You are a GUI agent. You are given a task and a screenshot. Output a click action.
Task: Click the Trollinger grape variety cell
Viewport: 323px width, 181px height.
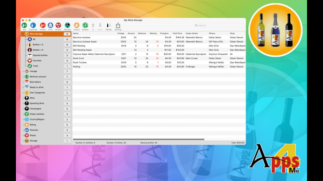[190, 66]
